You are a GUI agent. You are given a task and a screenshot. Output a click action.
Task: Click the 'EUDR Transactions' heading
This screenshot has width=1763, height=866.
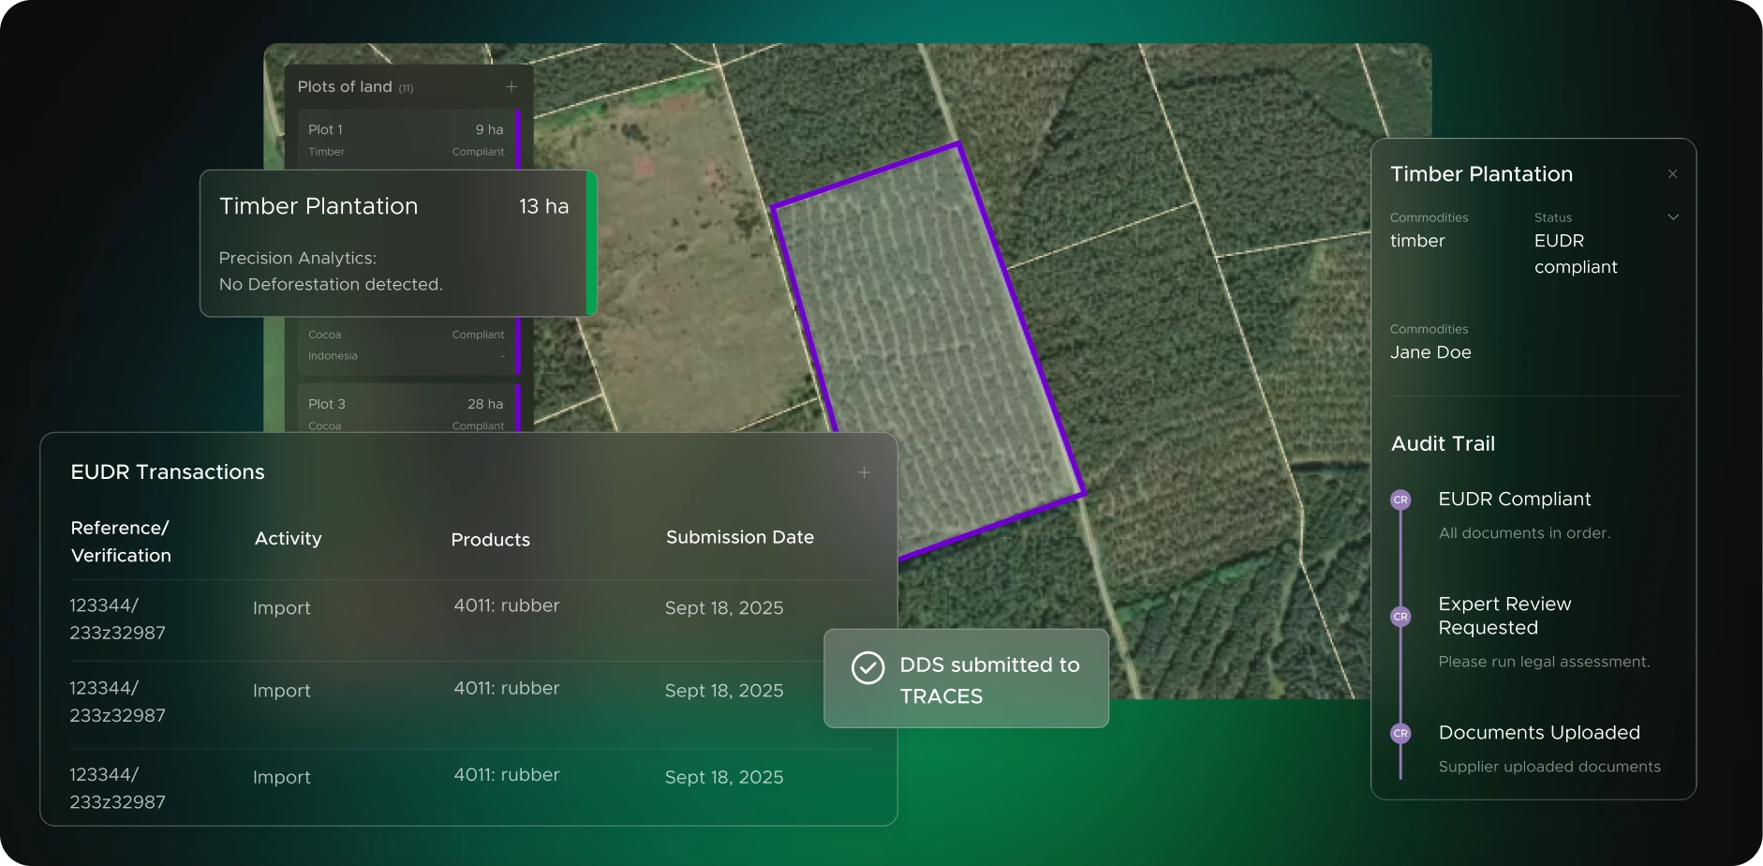(168, 471)
